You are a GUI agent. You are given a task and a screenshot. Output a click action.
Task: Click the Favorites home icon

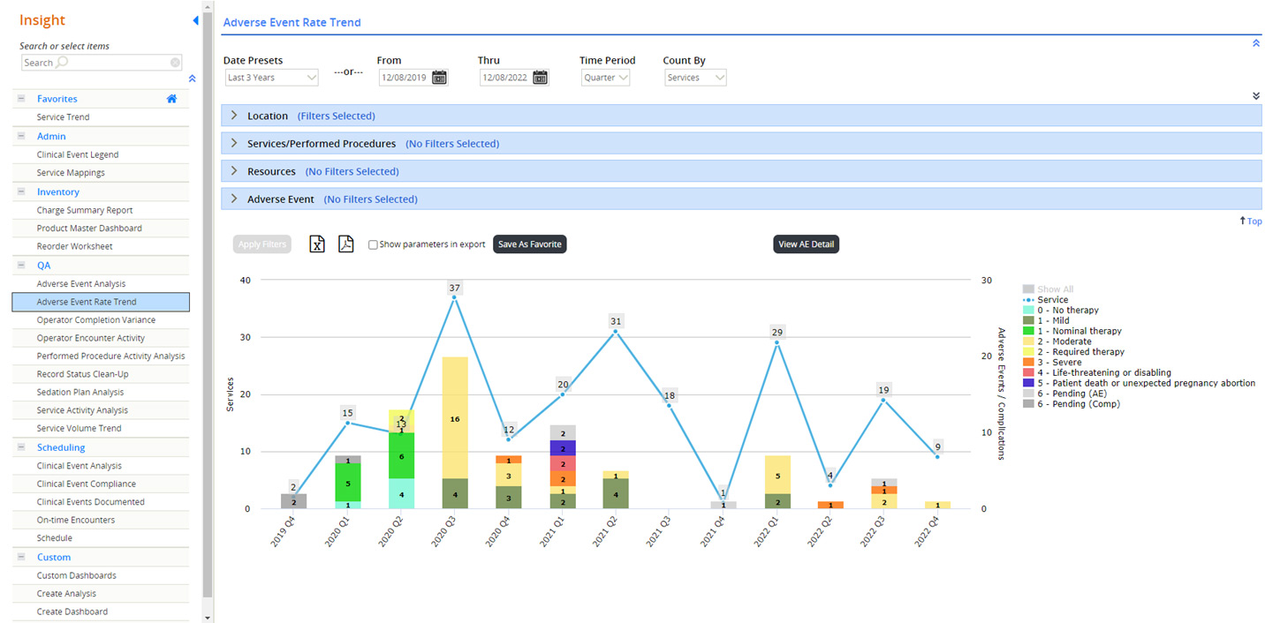point(172,99)
